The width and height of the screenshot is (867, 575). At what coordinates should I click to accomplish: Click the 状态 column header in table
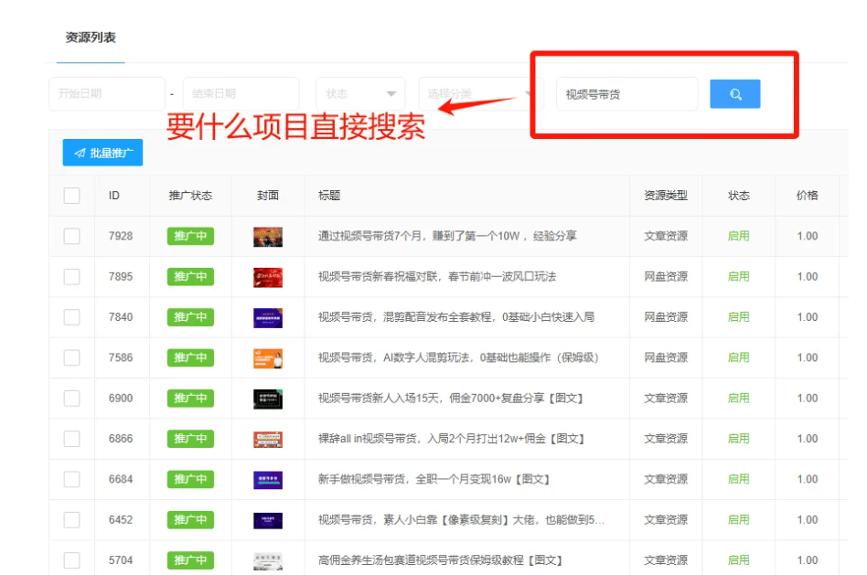click(x=738, y=195)
